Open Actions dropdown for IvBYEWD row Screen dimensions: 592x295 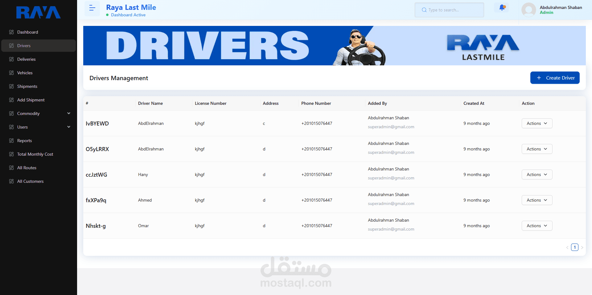click(x=537, y=123)
